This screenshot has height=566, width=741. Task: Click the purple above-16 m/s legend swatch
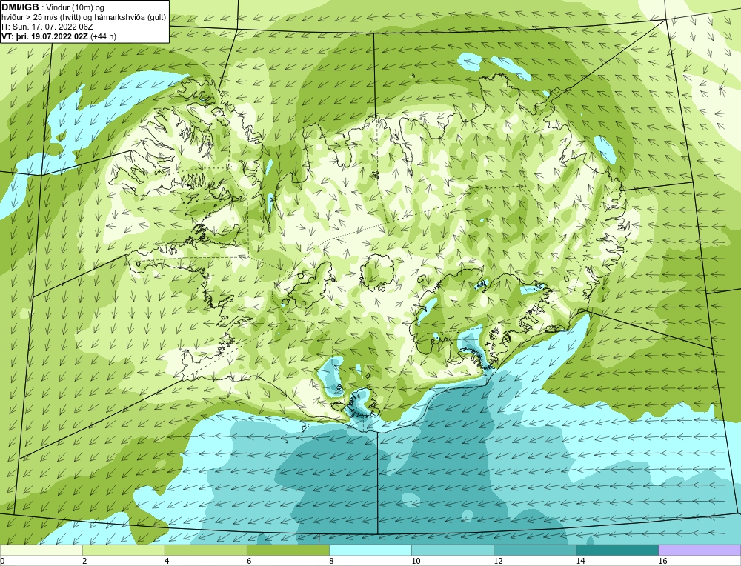coord(700,550)
